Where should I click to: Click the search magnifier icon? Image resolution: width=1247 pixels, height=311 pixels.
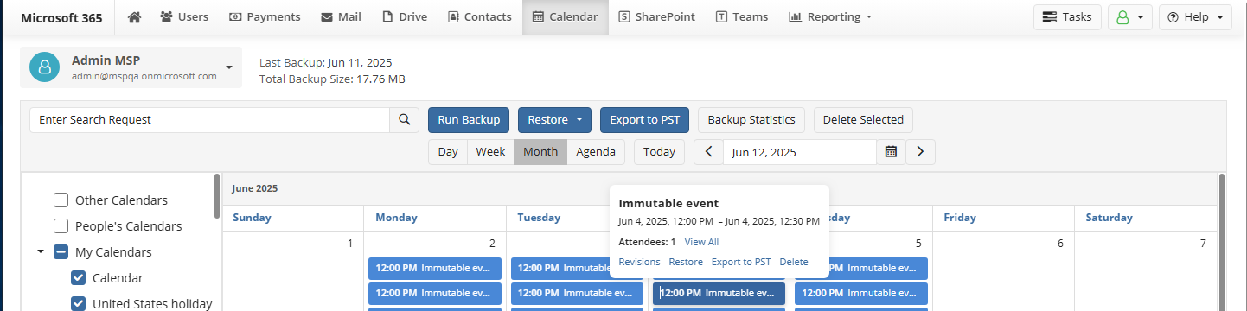tap(404, 120)
